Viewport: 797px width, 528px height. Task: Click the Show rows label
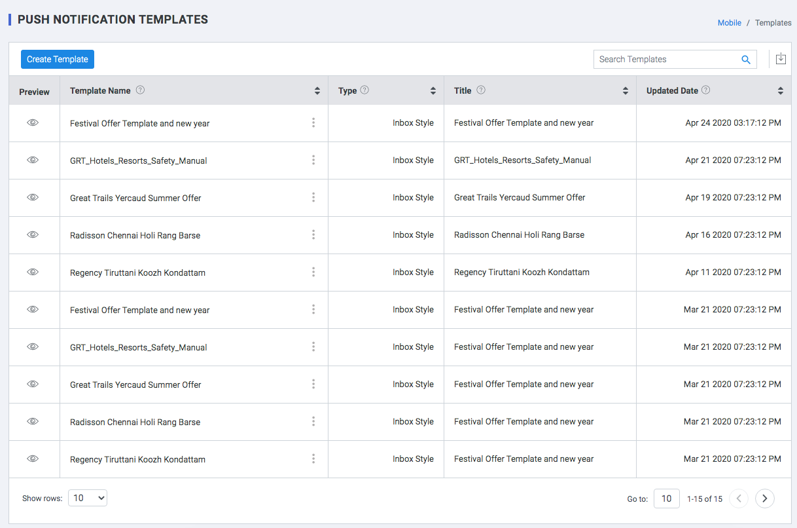[42, 499]
